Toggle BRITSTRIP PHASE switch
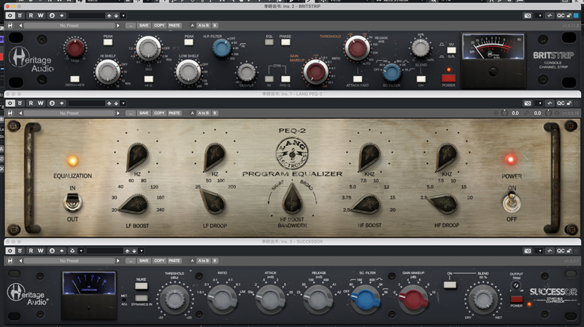The image size is (584, 327). [285, 42]
